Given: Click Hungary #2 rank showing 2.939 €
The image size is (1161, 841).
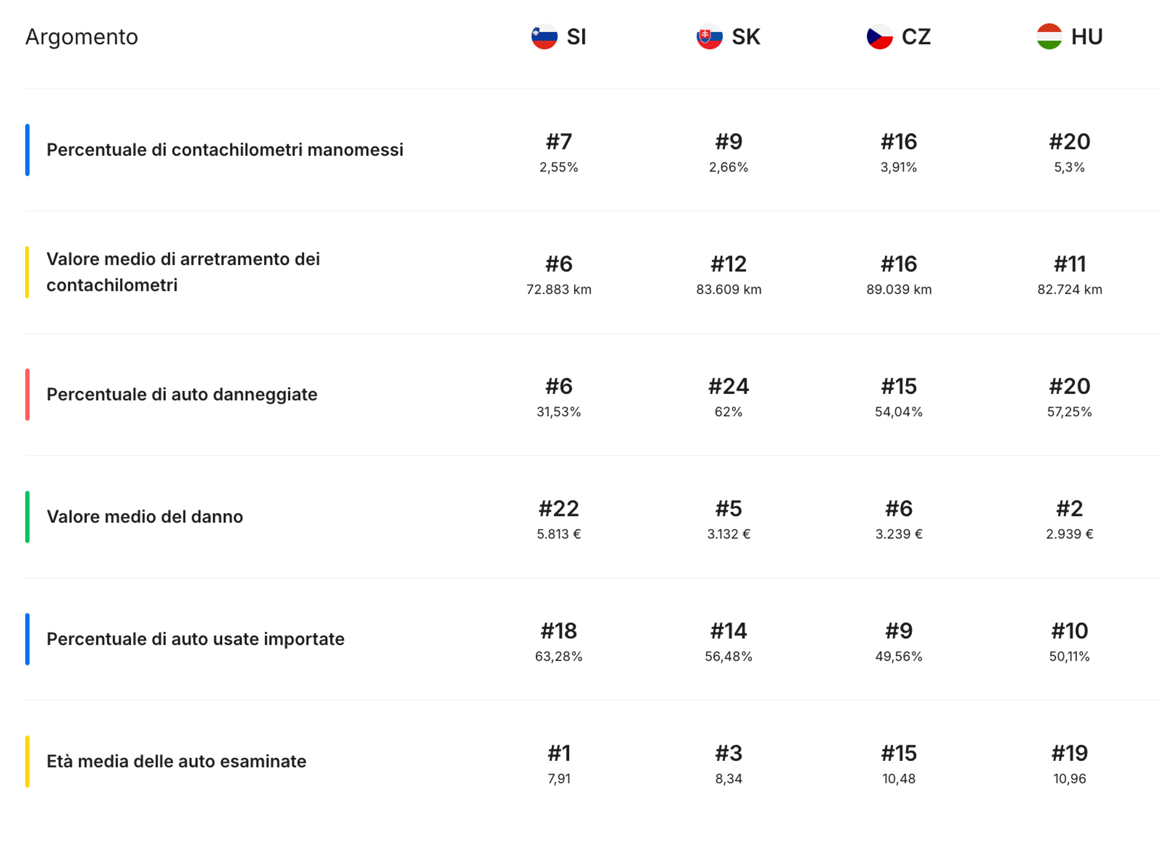Looking at the screenshot, I should [x=1069, y=509].
